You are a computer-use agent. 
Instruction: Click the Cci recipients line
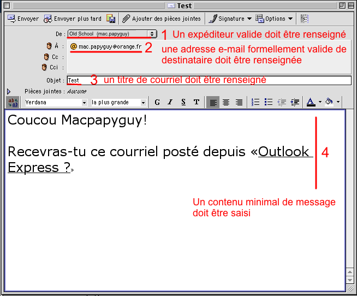[x=209, y=68]
